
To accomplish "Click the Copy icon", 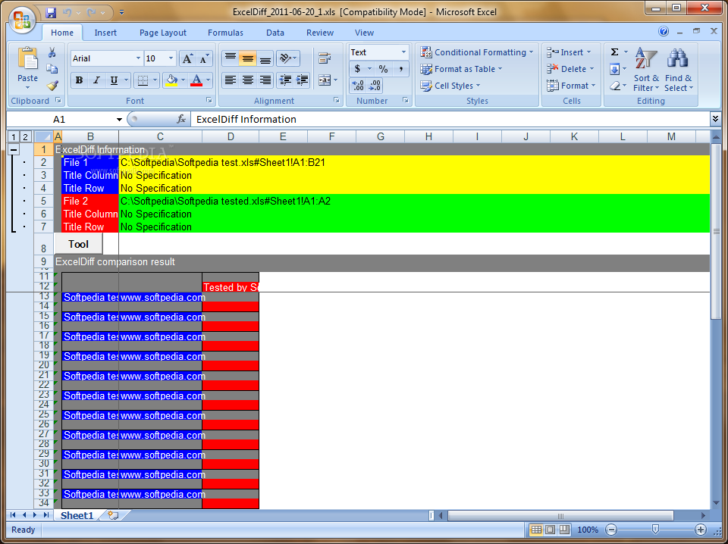I will 52,69.
